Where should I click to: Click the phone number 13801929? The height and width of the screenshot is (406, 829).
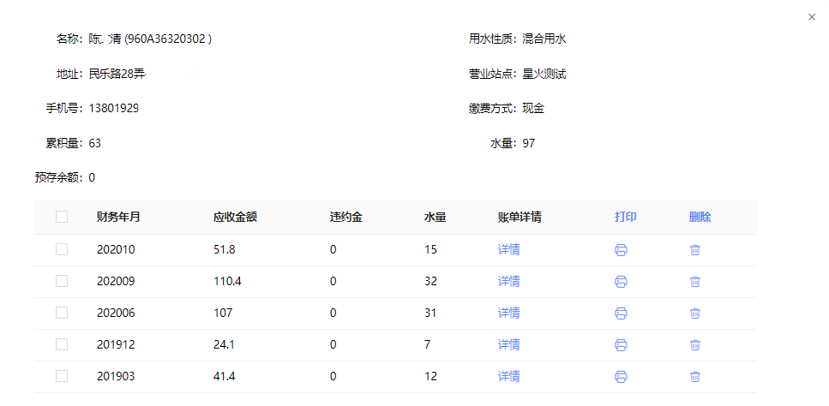pyautogui.click(x=114, y=109)
